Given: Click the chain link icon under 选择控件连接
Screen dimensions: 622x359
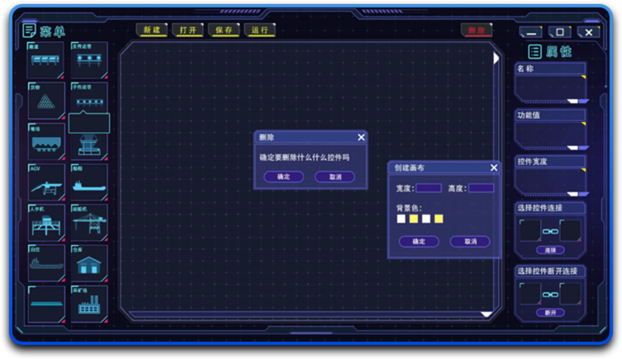Looking at the screenshot, I should [550, 231].
